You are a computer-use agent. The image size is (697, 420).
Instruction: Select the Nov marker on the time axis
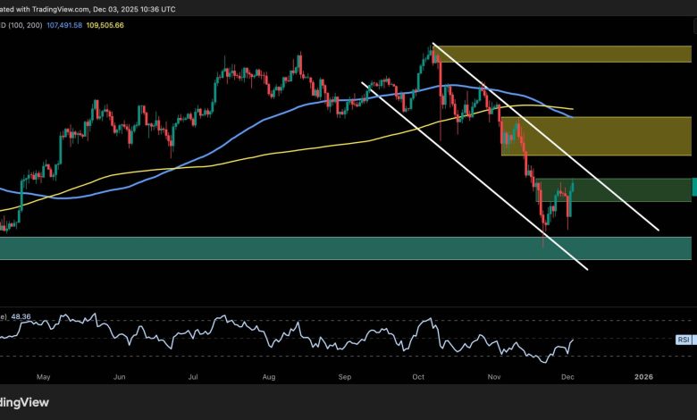(494, 378)
